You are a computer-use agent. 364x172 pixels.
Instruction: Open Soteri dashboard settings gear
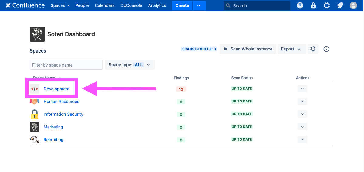[313, 49]
